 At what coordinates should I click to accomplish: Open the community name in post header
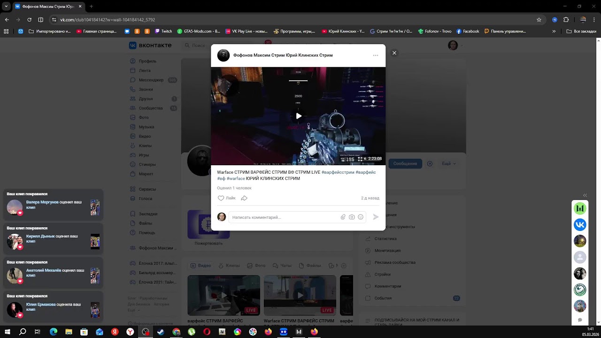(x=283, y=55)
